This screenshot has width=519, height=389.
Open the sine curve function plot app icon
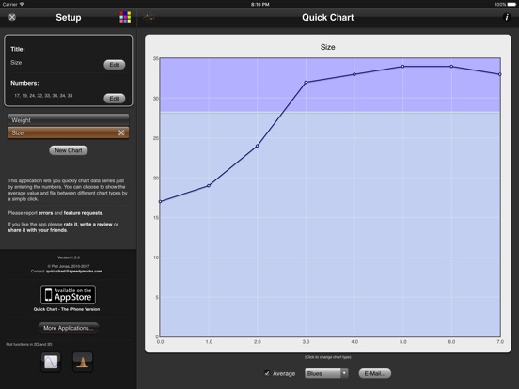pyautogui.click(x=51, y=362)
